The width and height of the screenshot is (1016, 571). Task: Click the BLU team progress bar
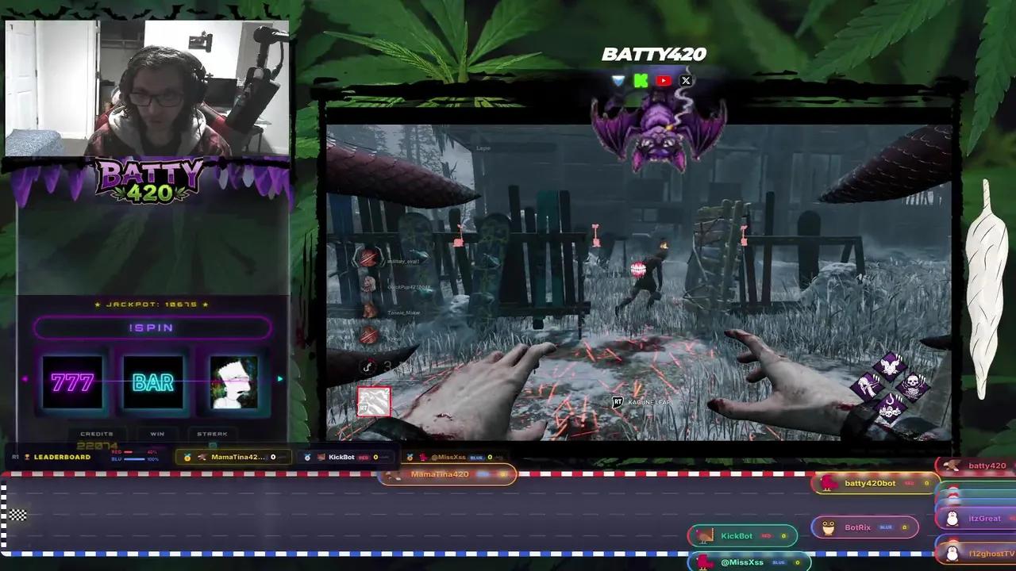coord(134,459)
